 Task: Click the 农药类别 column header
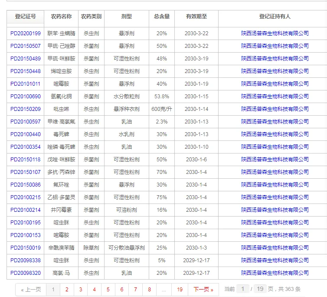92,17
